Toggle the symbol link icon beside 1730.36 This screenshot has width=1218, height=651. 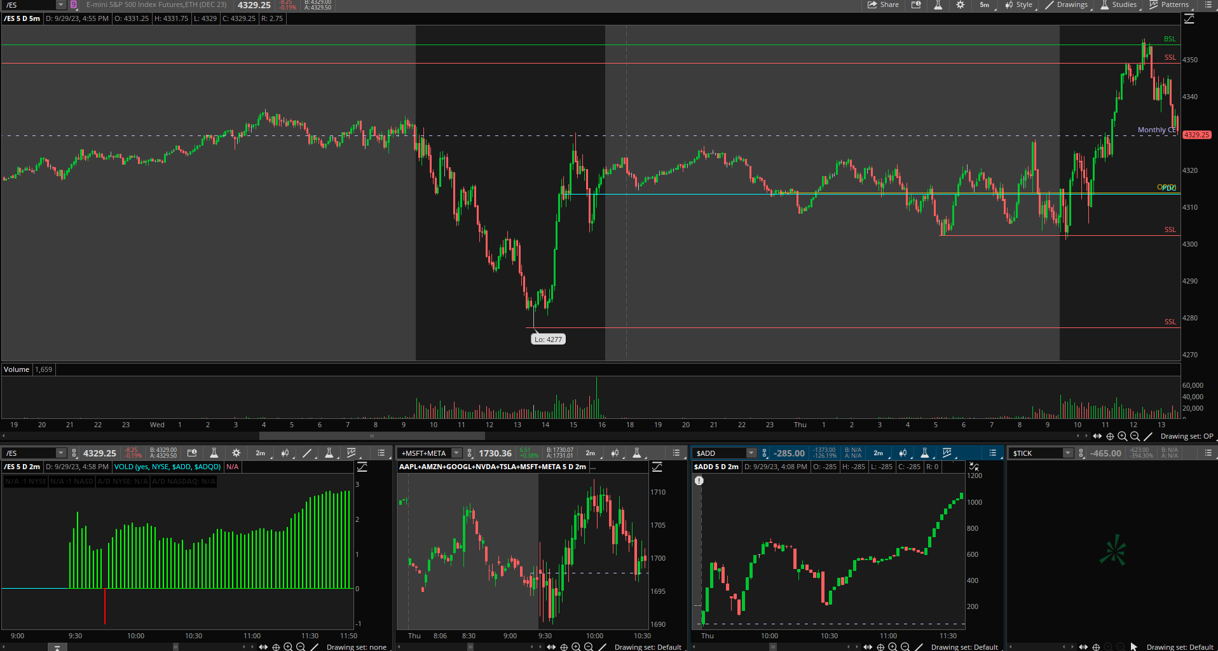pos(470,453)
